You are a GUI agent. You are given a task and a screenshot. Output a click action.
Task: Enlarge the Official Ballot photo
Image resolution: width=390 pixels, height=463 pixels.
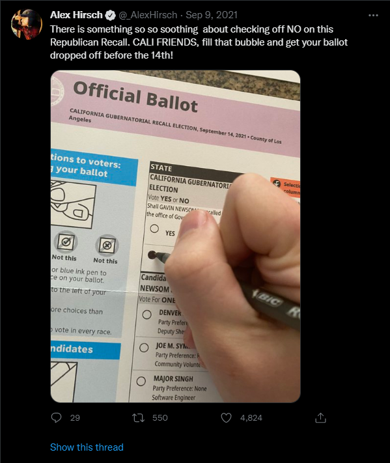(175, 236)
